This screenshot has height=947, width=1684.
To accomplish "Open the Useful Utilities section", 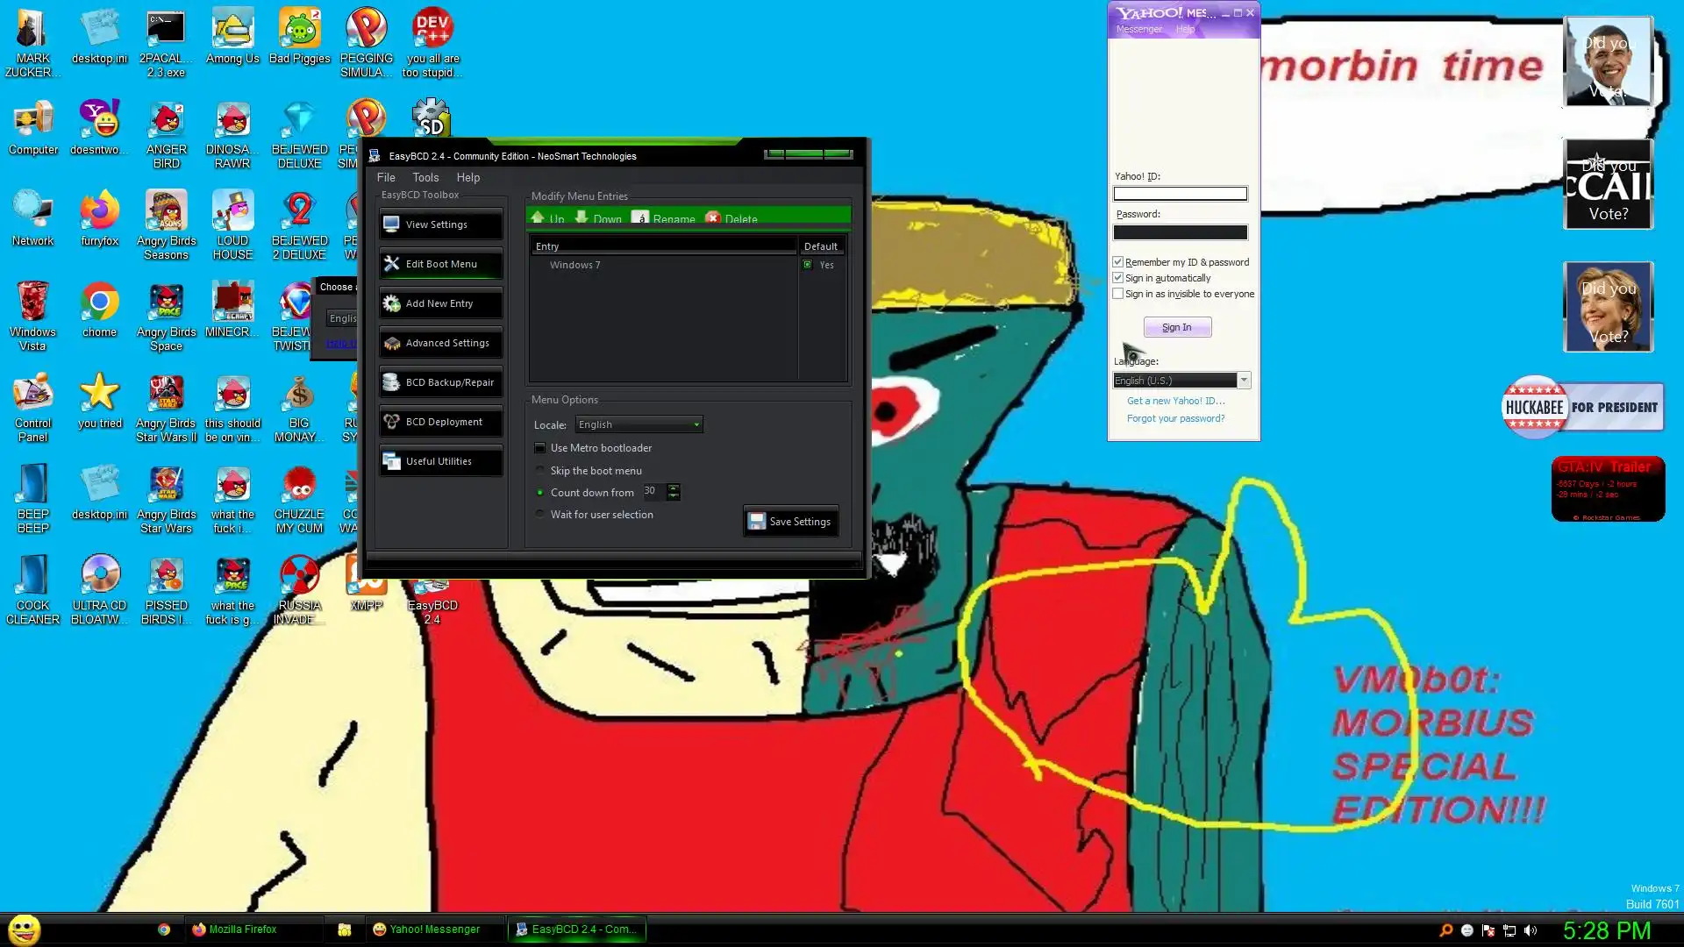I will click(440, 461).
